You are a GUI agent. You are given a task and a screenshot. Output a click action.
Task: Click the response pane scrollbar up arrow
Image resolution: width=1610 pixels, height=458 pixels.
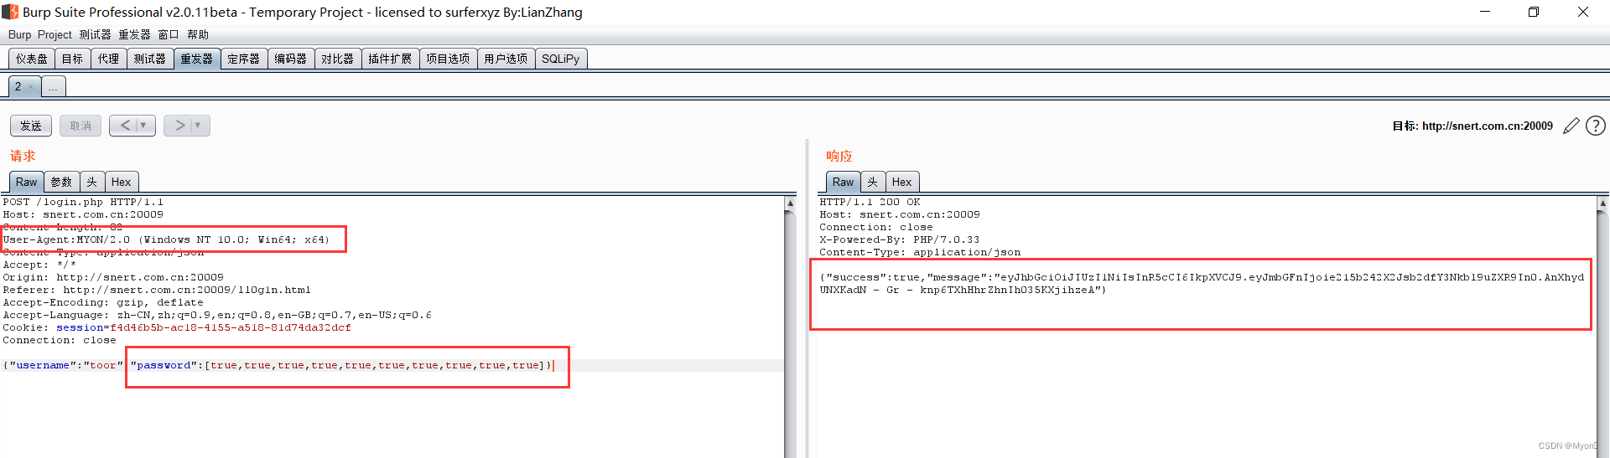1602,203
